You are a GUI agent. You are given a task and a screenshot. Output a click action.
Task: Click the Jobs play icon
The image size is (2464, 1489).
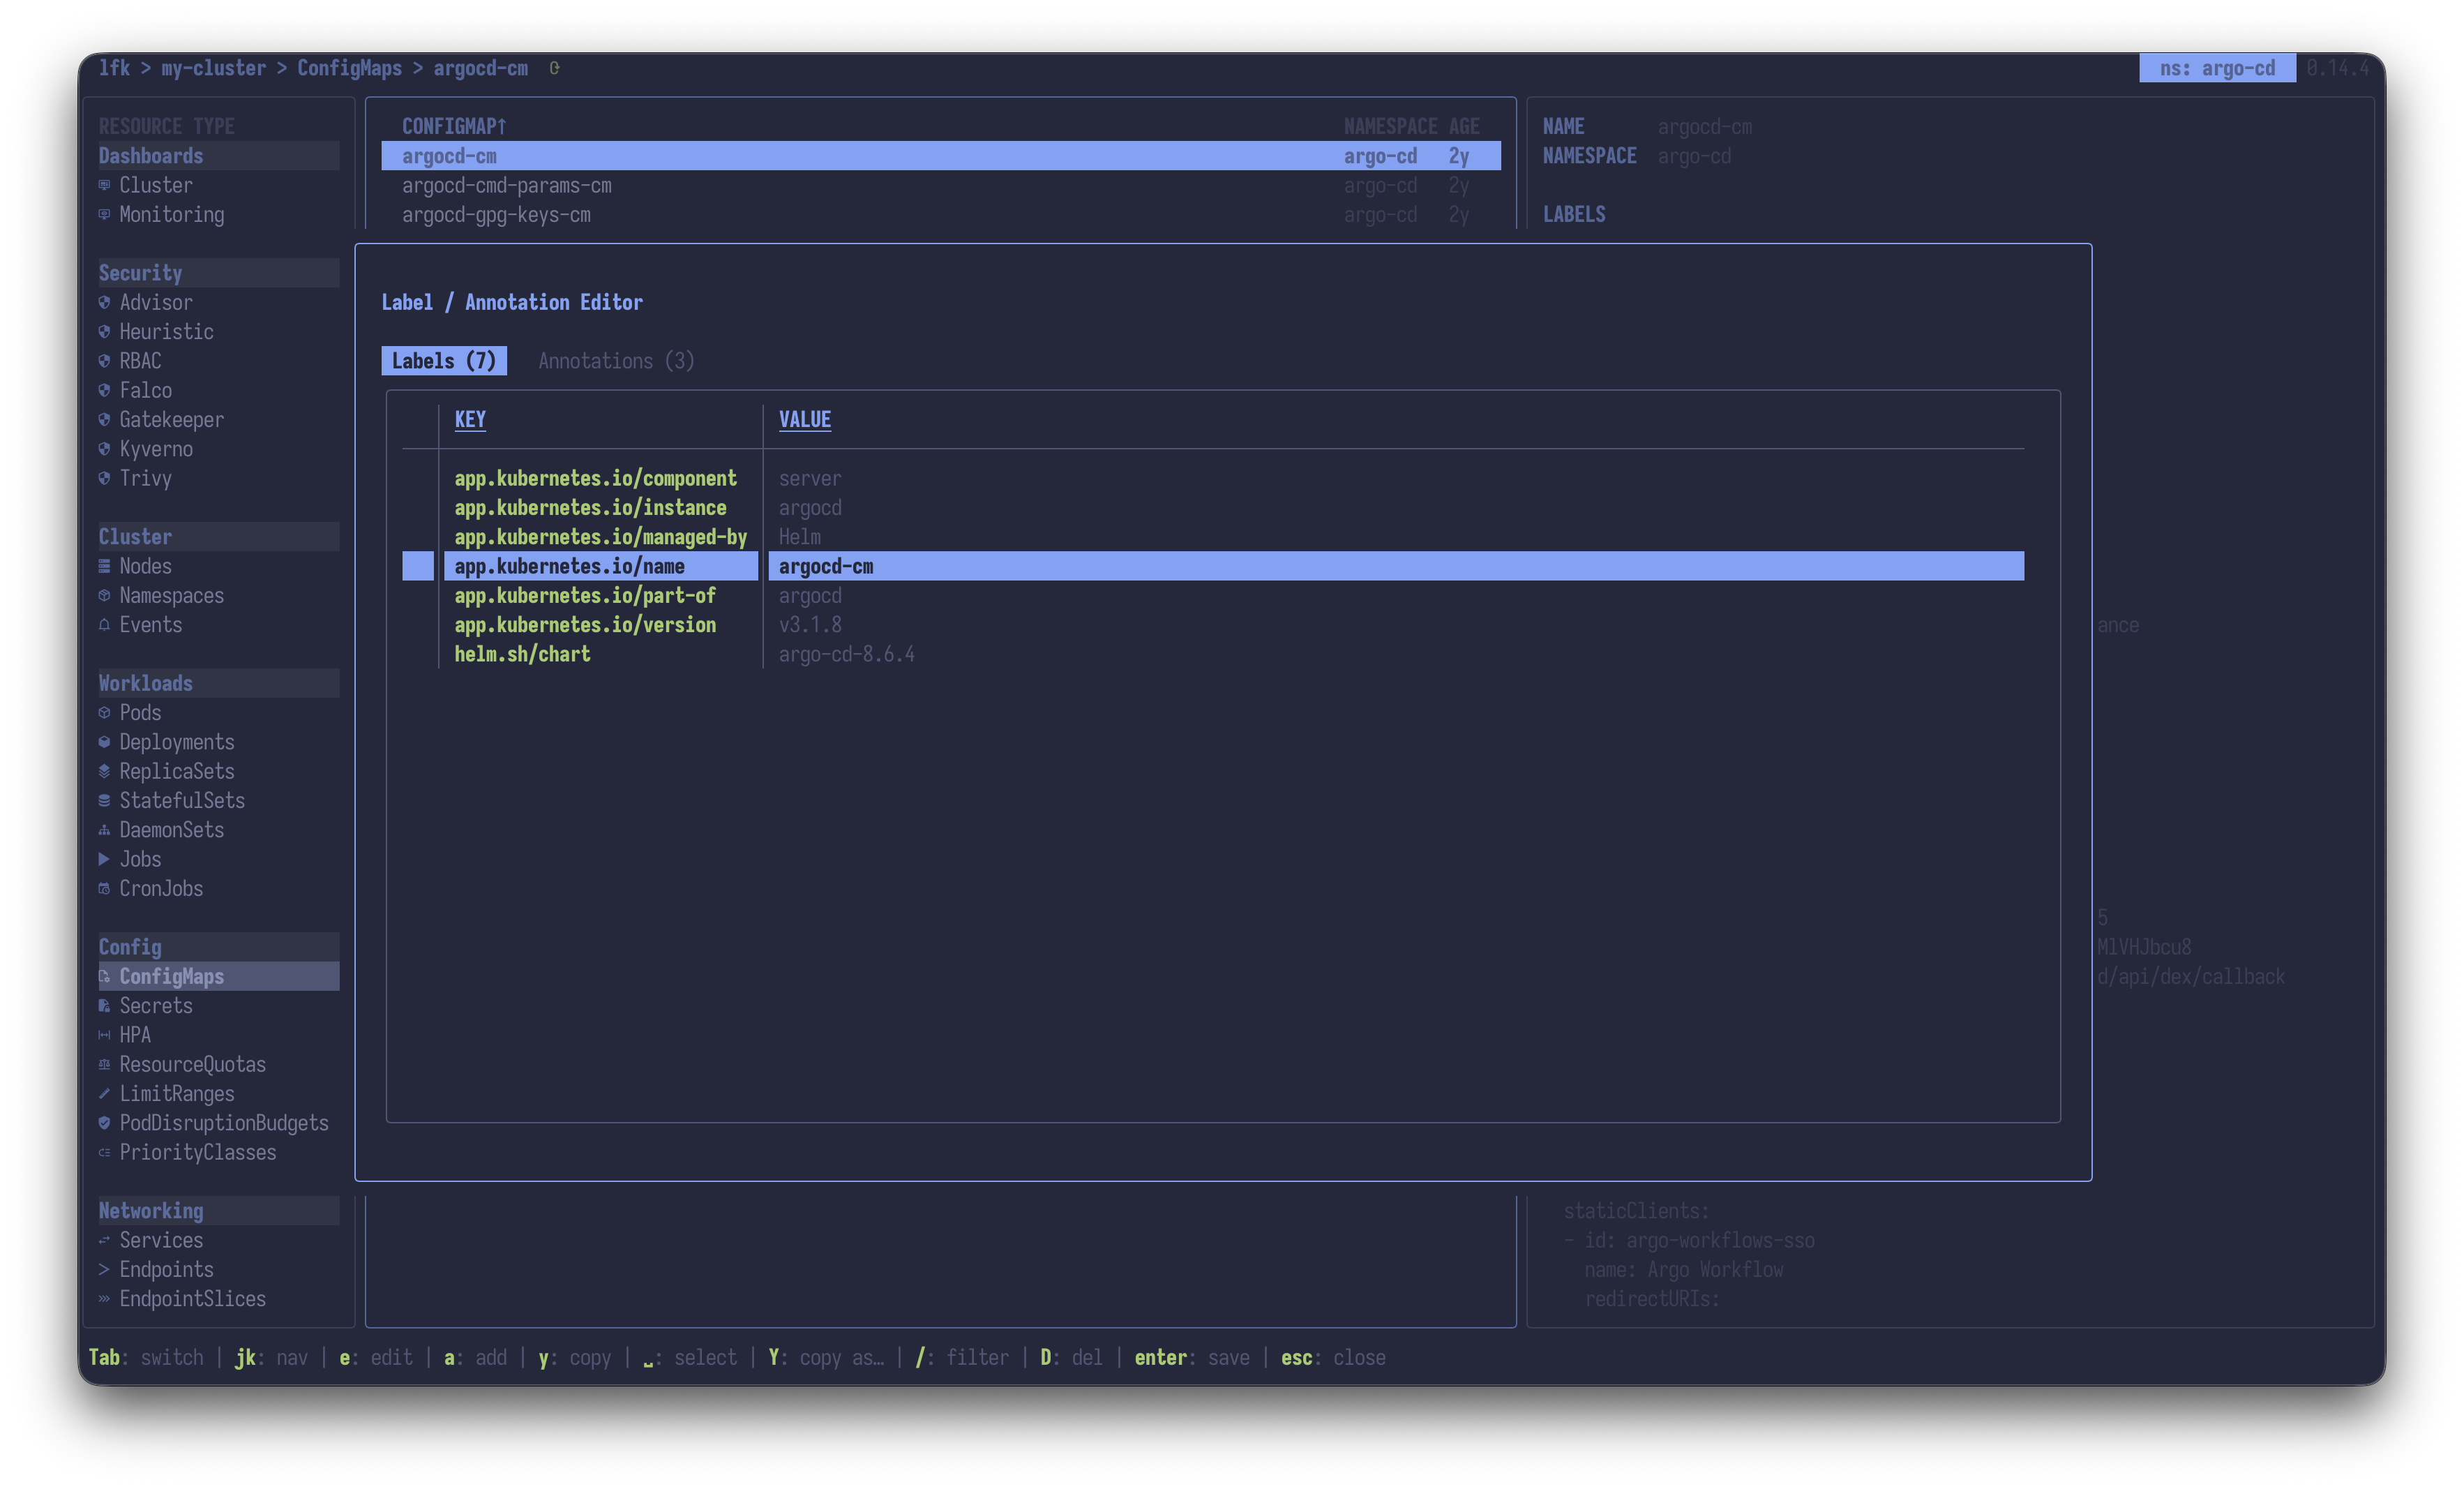(104, 859)
